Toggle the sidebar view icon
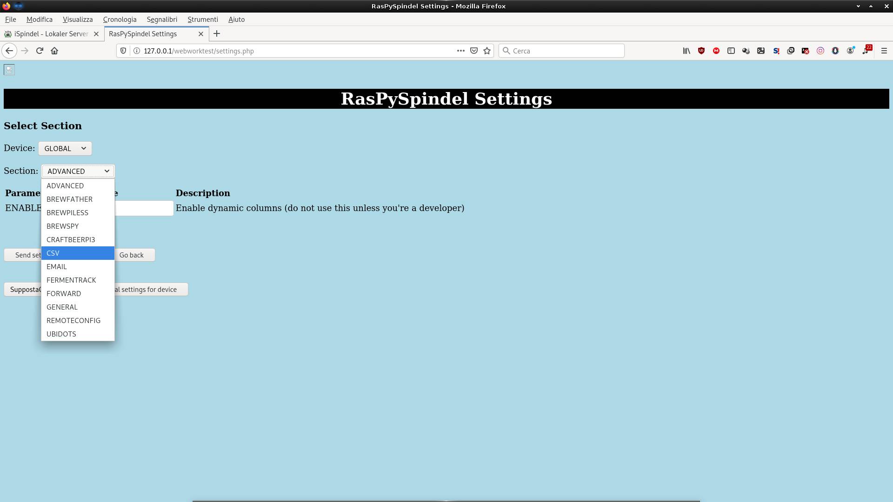 click(x=731, y=51)
